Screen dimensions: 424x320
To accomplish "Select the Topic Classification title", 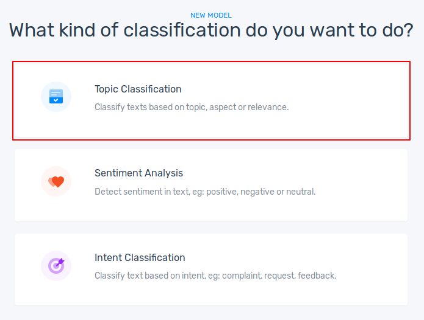I will [138, 89].
